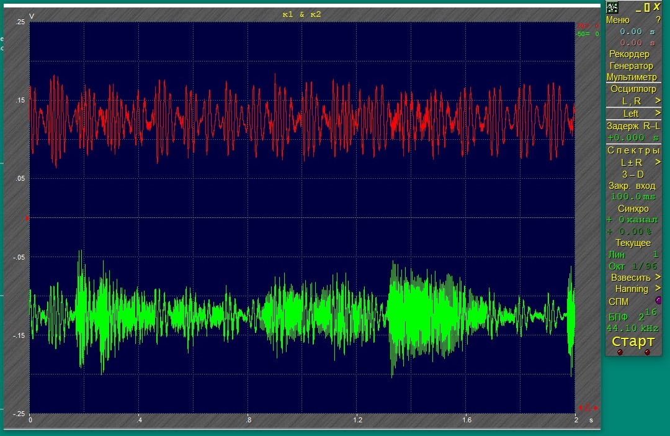Click the green -50= 0 channel readout
This screenshot has height=436, width=670.
[x=588, y=34]
